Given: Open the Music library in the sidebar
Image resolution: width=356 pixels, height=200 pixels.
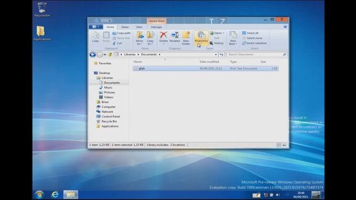Looking at the screenshot, I should click(x=106, y=88).
